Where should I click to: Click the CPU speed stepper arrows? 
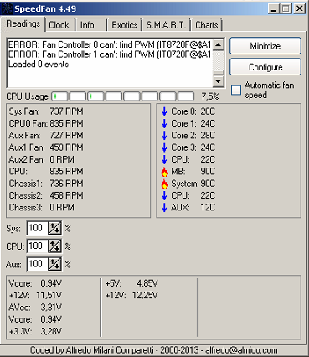(x=54, y=246)
